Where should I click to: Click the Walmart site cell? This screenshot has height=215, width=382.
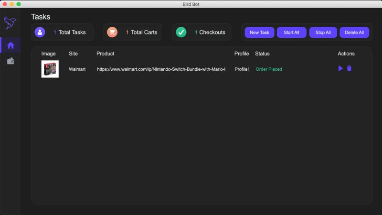click(x=77, y=69)
